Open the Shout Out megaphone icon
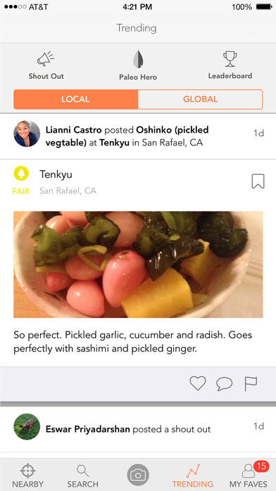Image resolution: width=276 pixels, height=491 pixels. click(46, 59)
